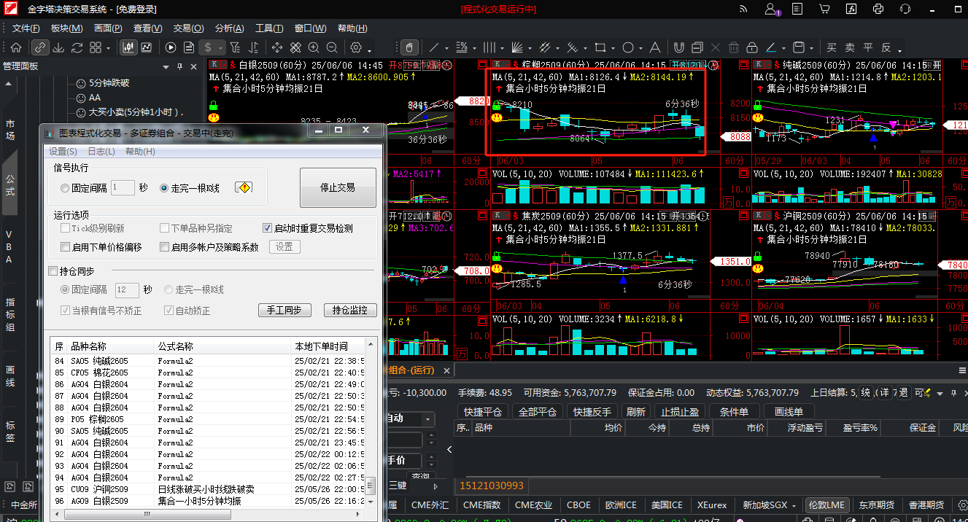Screen dimensions: 968x522
Task: Open the shopping cart icon in title bar
Action: (824, 9)
